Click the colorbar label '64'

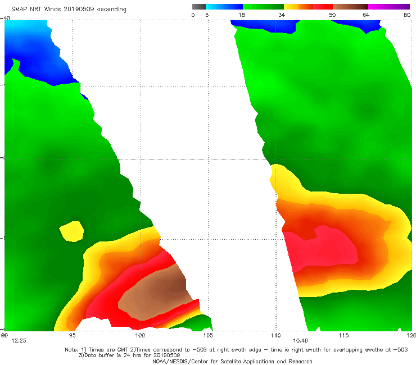[x=366, y=15]
